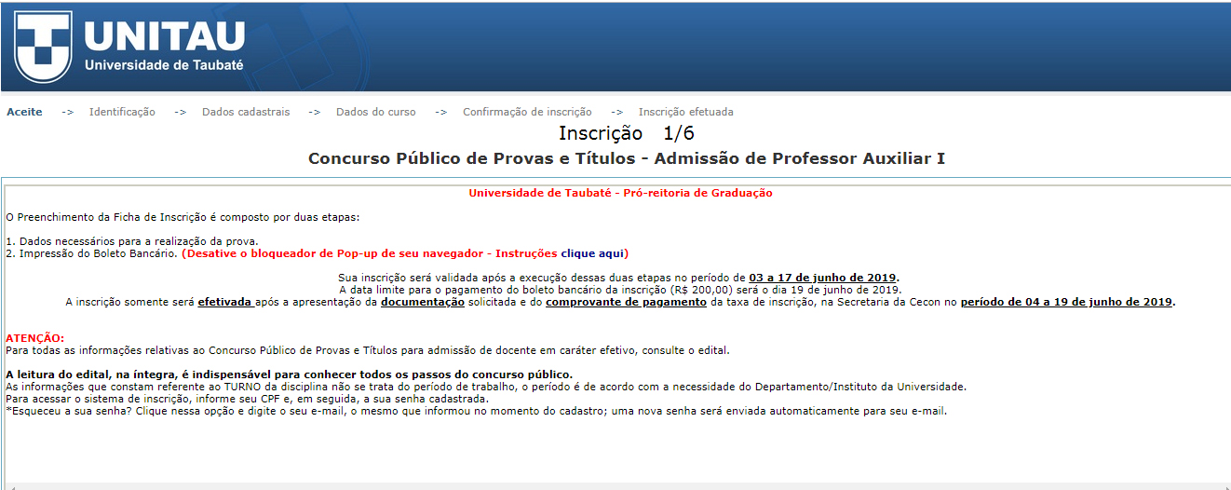This screenshot has width=1231, height=490.
Task: Click the UNITAU shield logo
Action: [x=43, y=45]
